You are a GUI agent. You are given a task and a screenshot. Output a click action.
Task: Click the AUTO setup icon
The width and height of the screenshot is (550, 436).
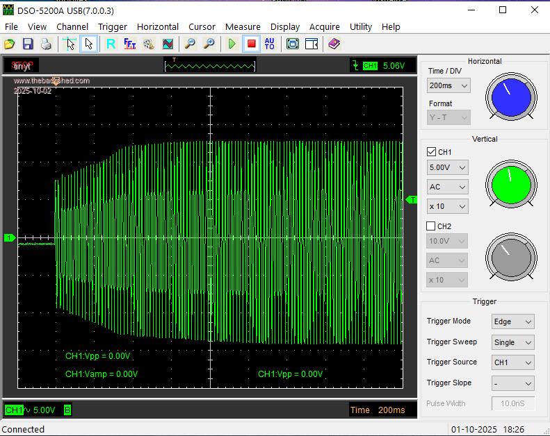click(x=270, y=44)
